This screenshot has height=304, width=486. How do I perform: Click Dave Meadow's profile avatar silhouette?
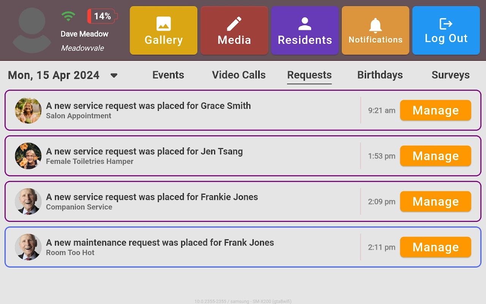[x=32, y=30]
